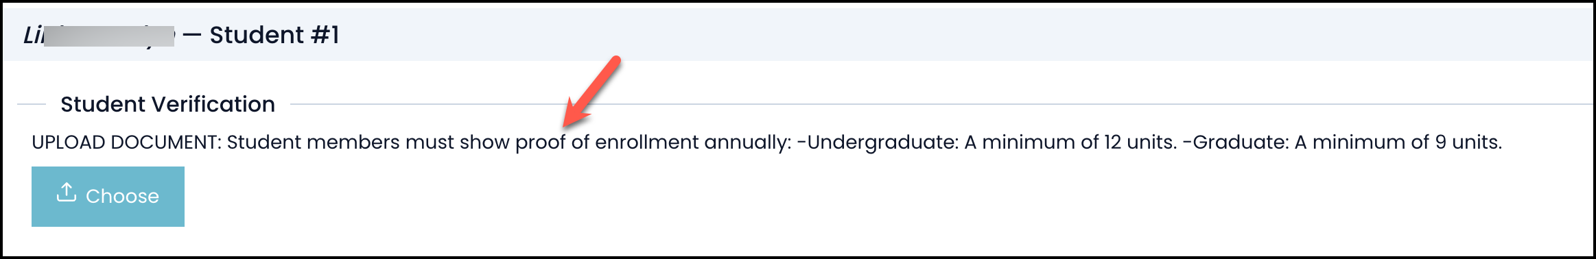Click the UPLOAD DOCUMENT label text

pyautogui.click(x=127, y=142)
